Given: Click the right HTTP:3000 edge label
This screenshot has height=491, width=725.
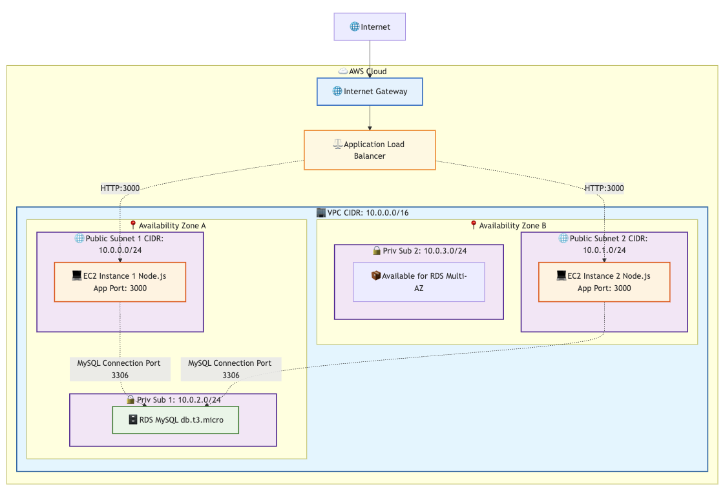Looking at the screenshot, I should (x=604, y=188).
